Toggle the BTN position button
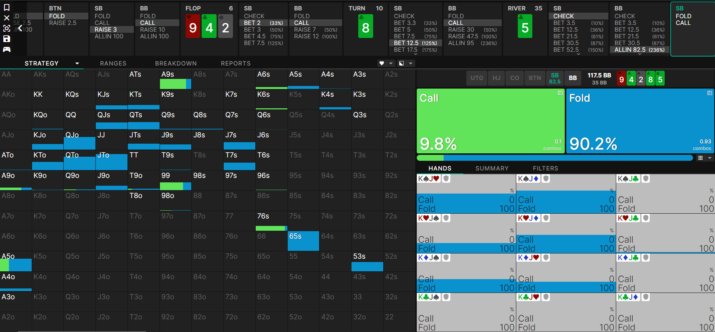 535,78
